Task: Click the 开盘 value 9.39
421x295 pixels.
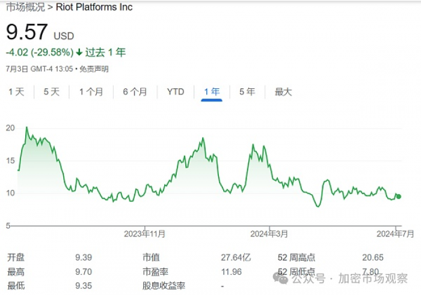Action: click(84, 258)
